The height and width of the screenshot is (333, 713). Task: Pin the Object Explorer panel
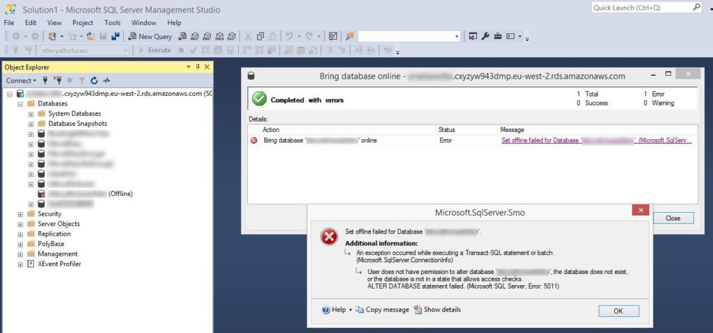pos(198,67)
